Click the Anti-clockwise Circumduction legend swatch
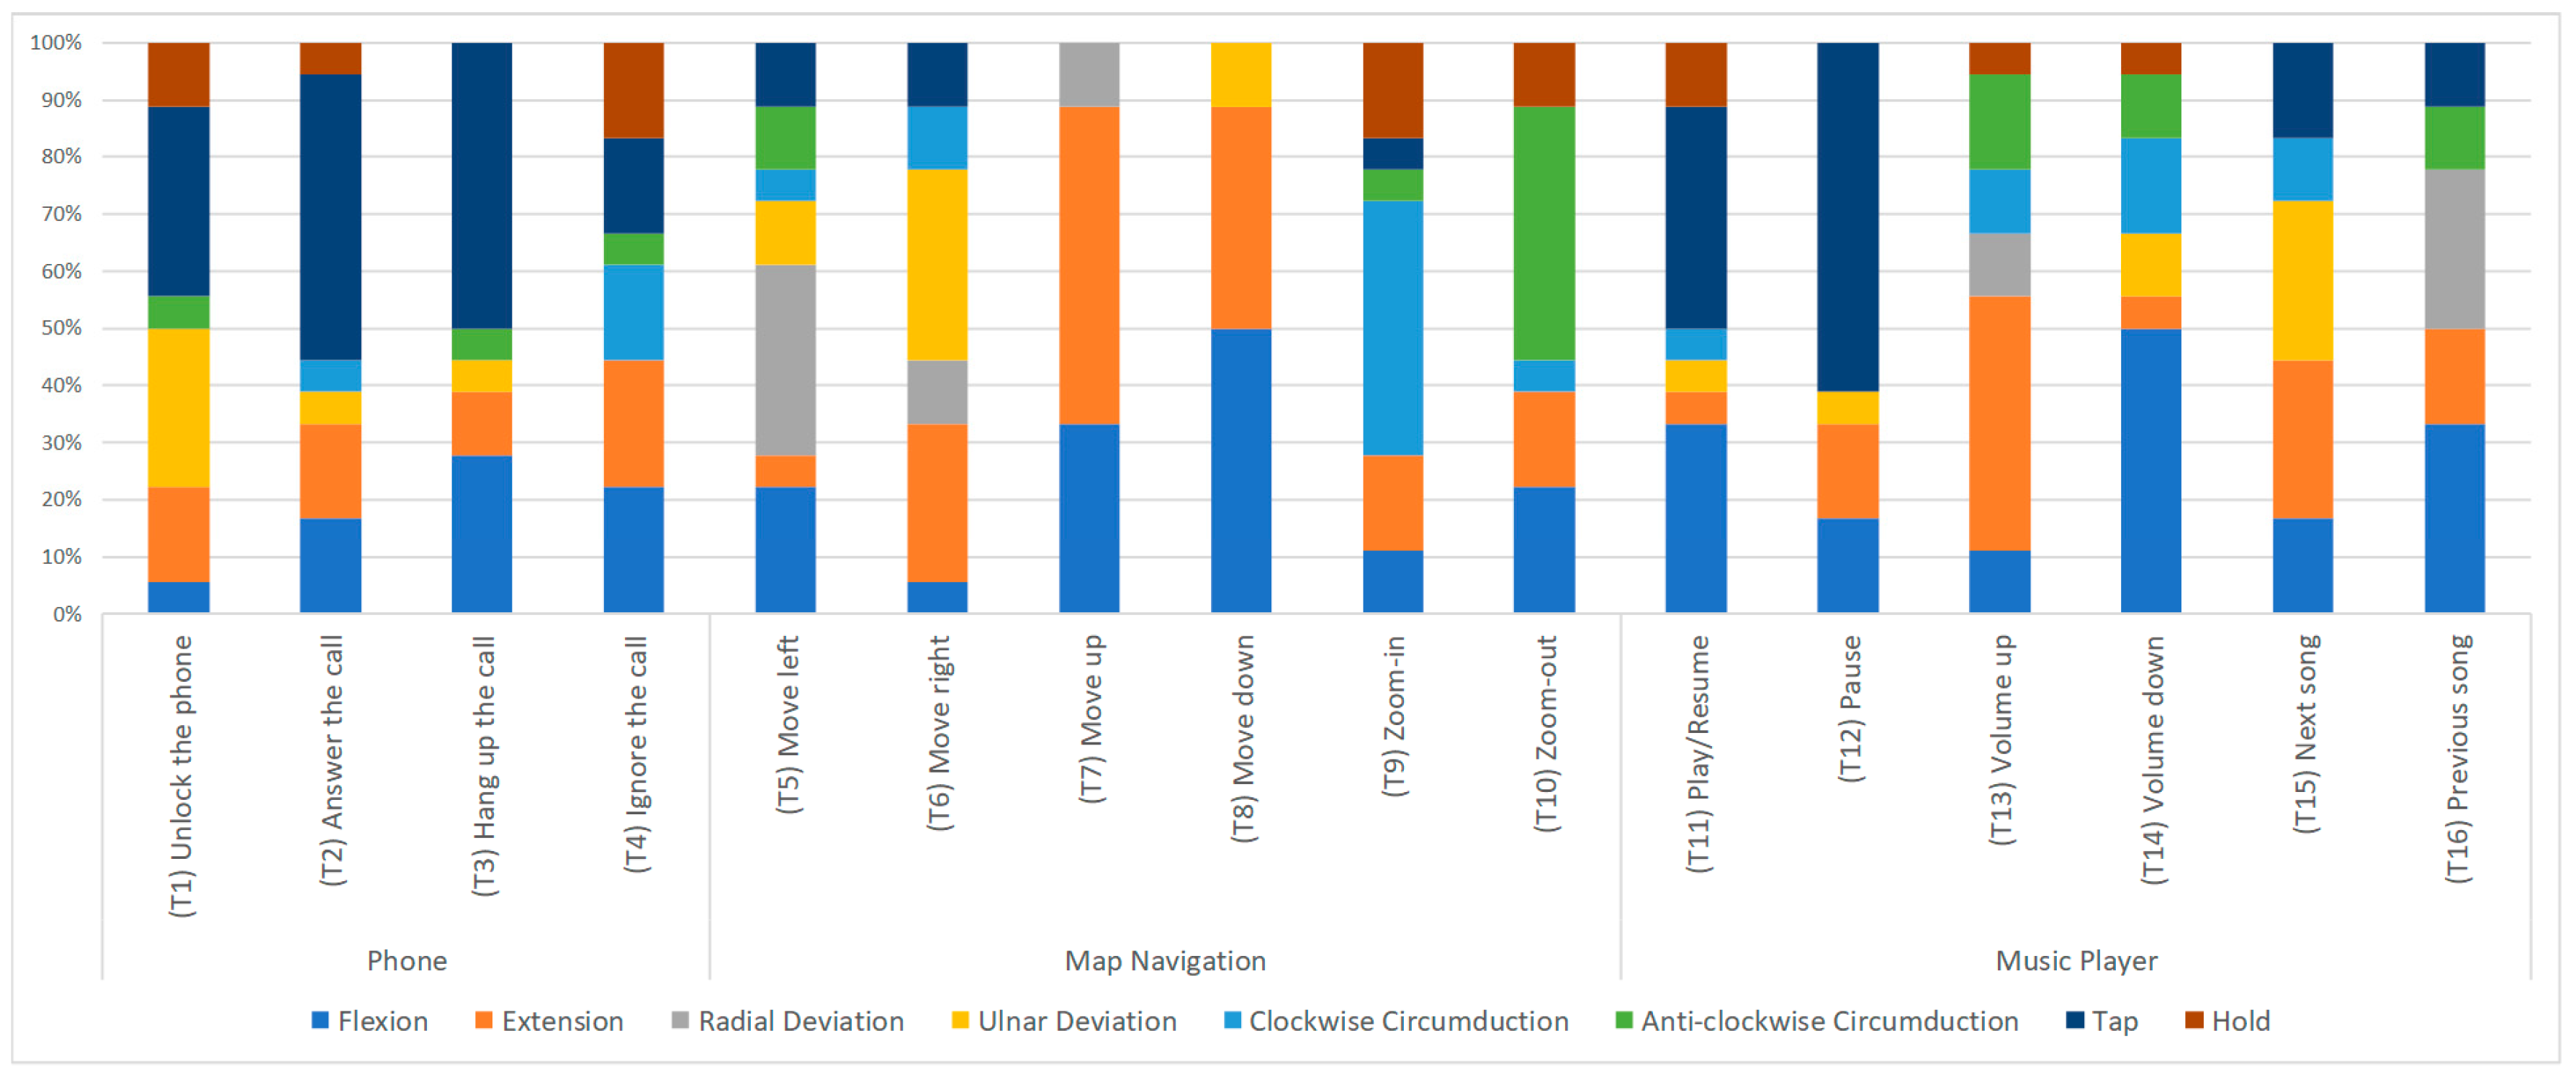The image size is (2576, 1079). tap(1624, 1020)
